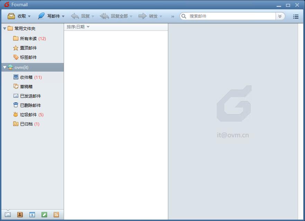Screen dimensions: 305x221
Task: Click the Foxmail logo in title bar
Action: point(7,4)
